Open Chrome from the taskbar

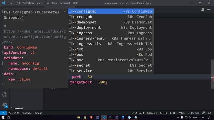point(85,117)
